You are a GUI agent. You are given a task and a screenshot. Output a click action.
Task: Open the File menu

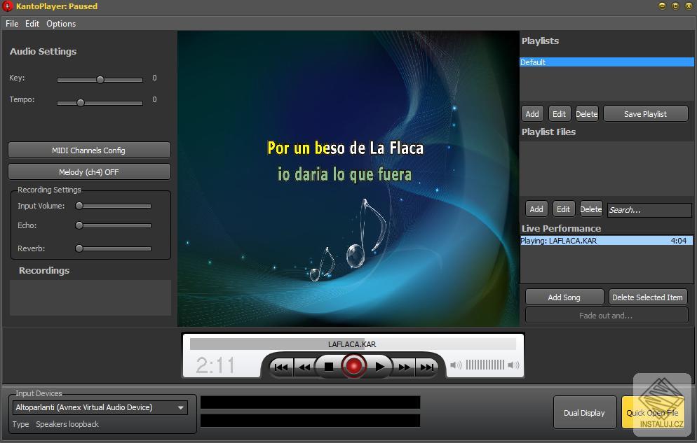pyautogui.click(x=12, y=24)
